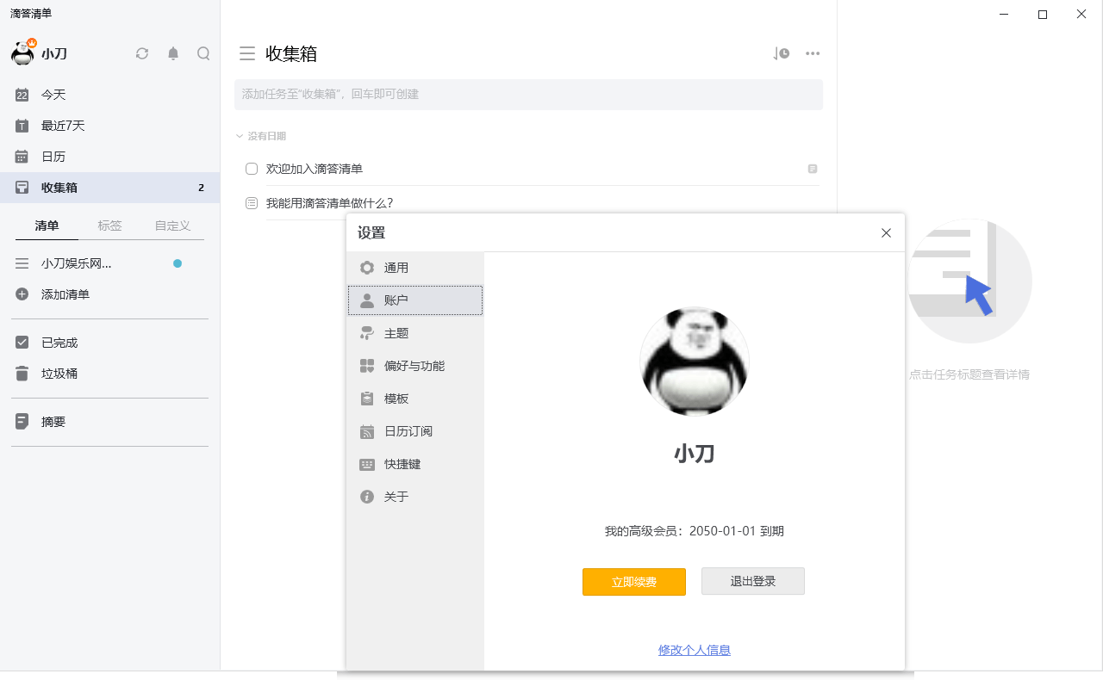Viewport: 1103px width, 680px height.
Task: Click the sync refresh icon
Action: 141,53
